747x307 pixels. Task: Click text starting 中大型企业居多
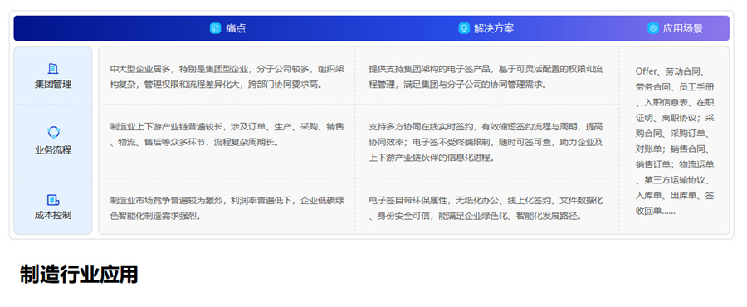[227, 77]
